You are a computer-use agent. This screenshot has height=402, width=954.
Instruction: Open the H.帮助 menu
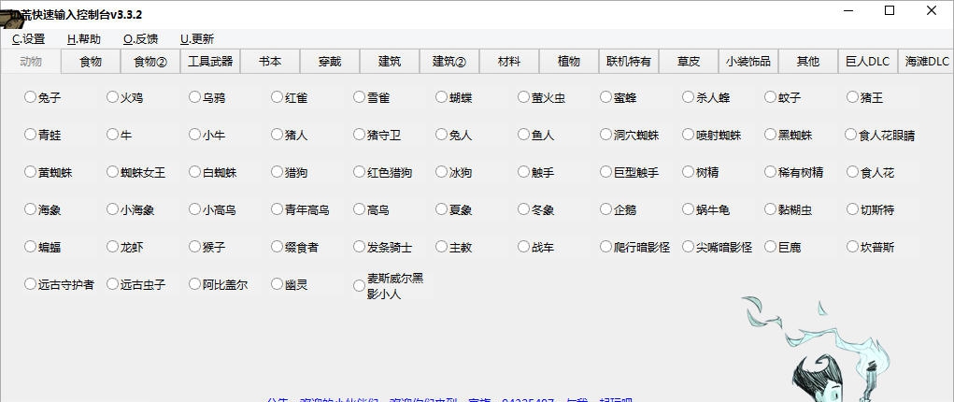pos(84,39)
